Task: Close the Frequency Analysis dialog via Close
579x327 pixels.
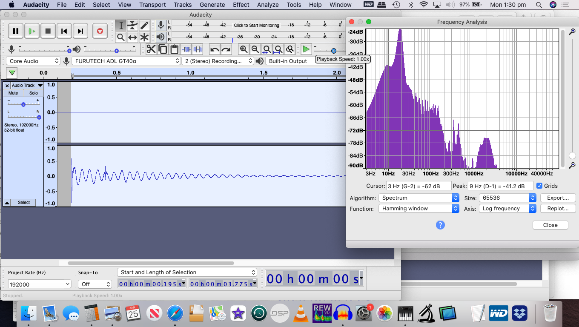Action: point(550,225)
